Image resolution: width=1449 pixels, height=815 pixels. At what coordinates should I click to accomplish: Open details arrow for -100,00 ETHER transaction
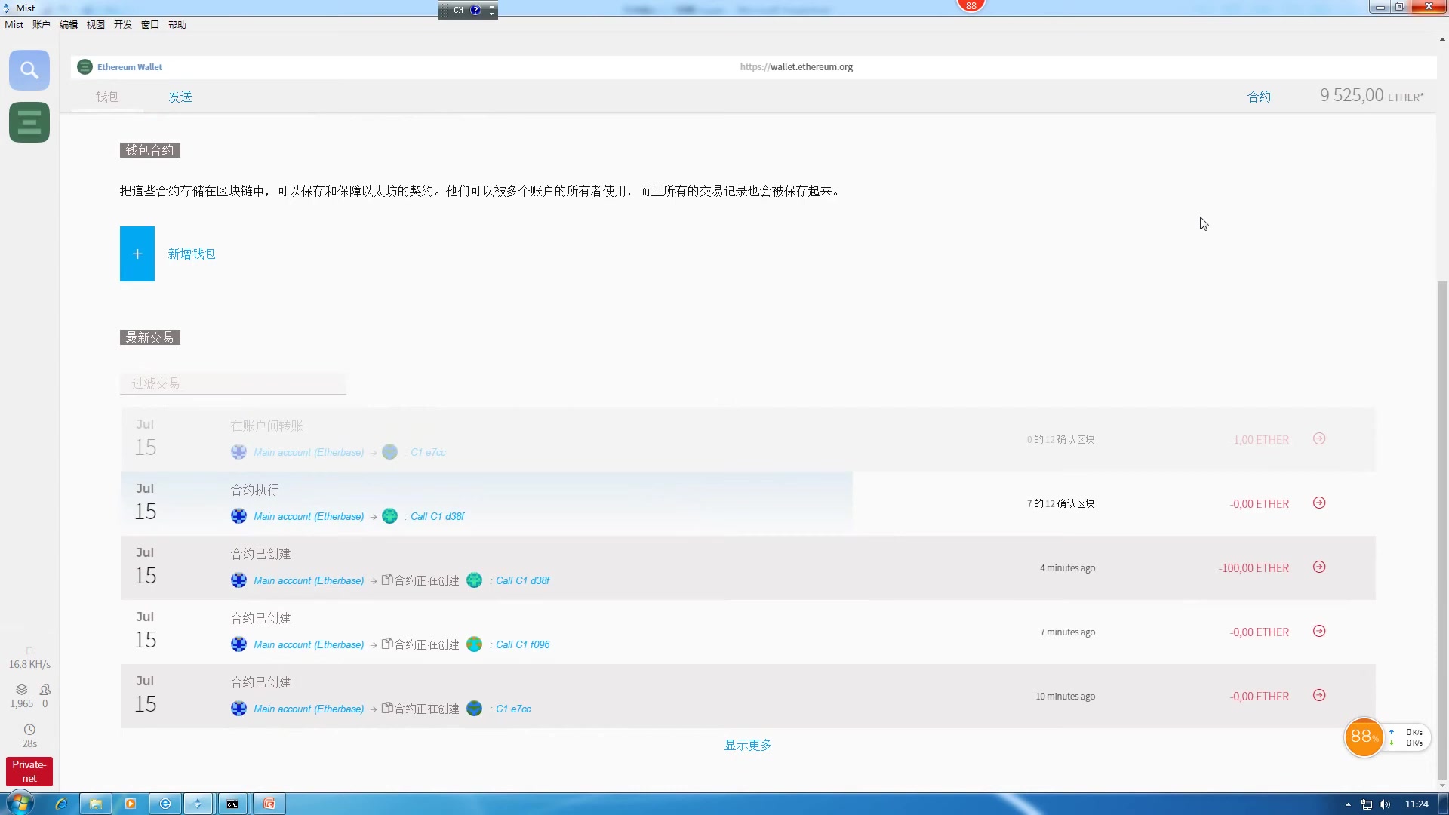pos(1319,567)
